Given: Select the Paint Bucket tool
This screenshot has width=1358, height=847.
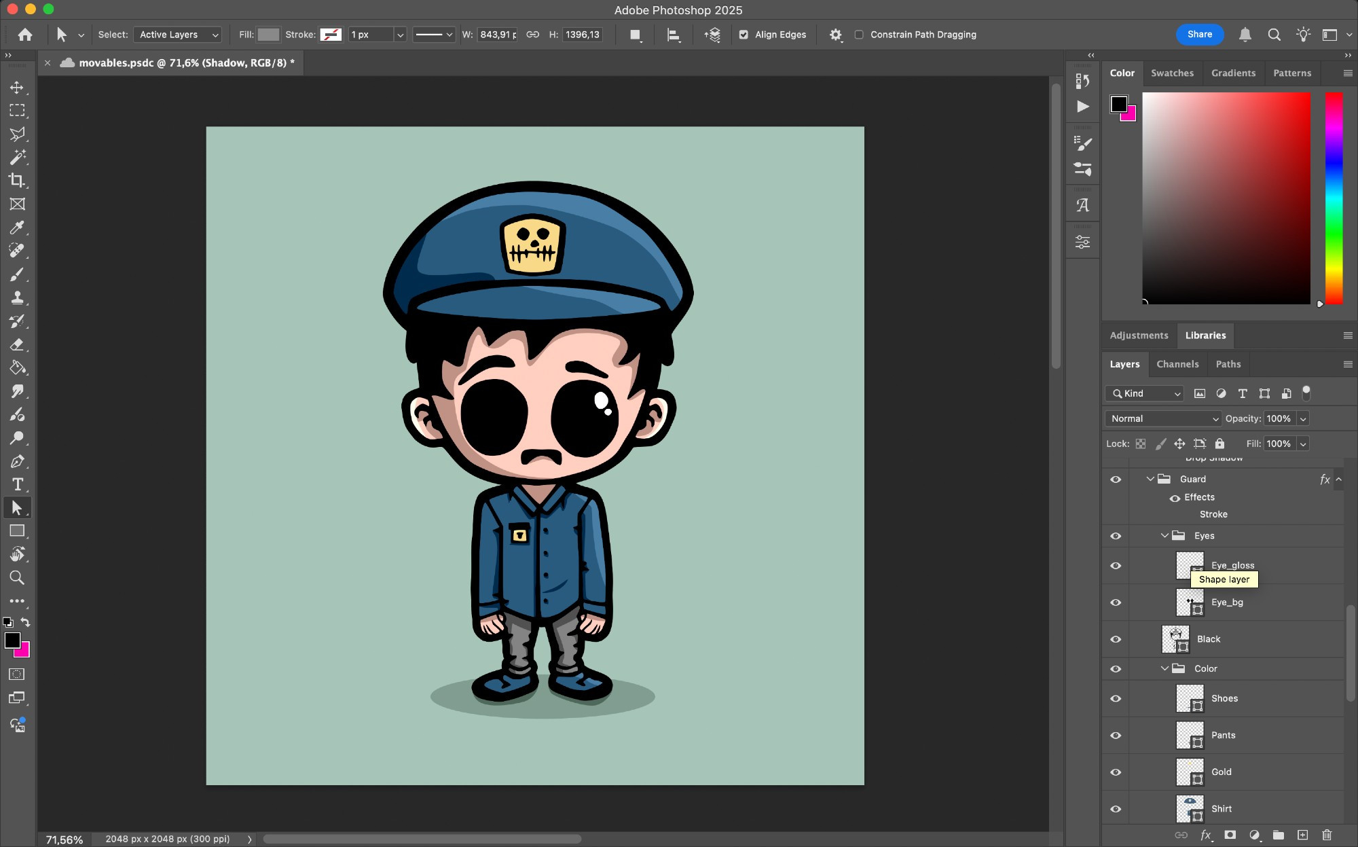Looking at the screenshot, I should [17, 368].
